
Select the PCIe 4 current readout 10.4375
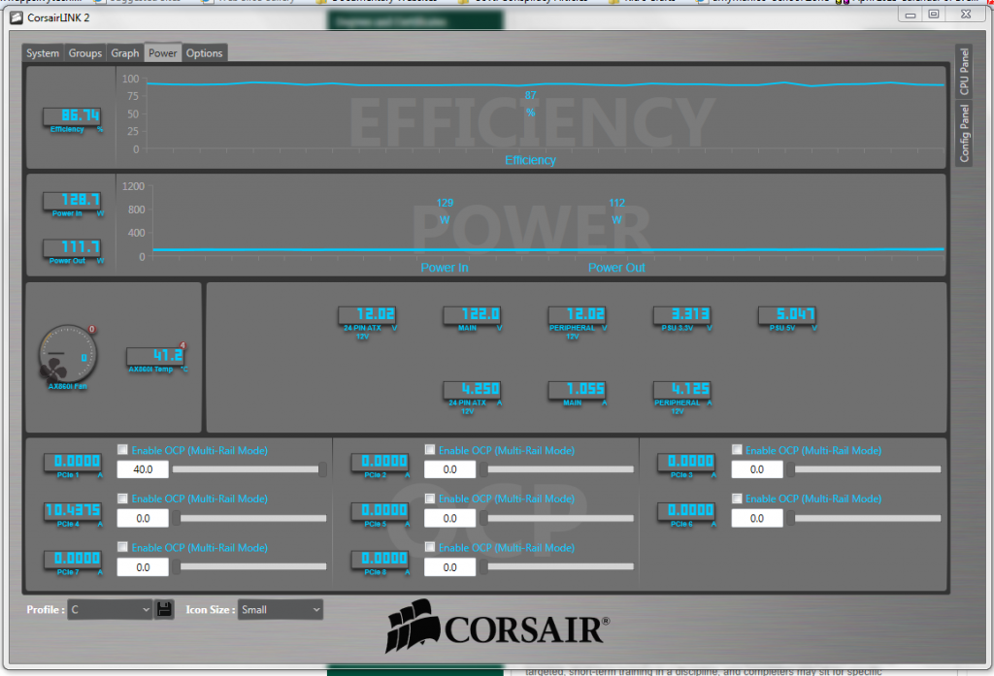click(73, 511)
